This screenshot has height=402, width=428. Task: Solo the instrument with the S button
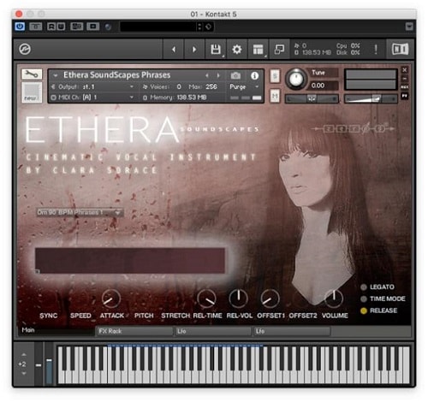click(275, 76)
